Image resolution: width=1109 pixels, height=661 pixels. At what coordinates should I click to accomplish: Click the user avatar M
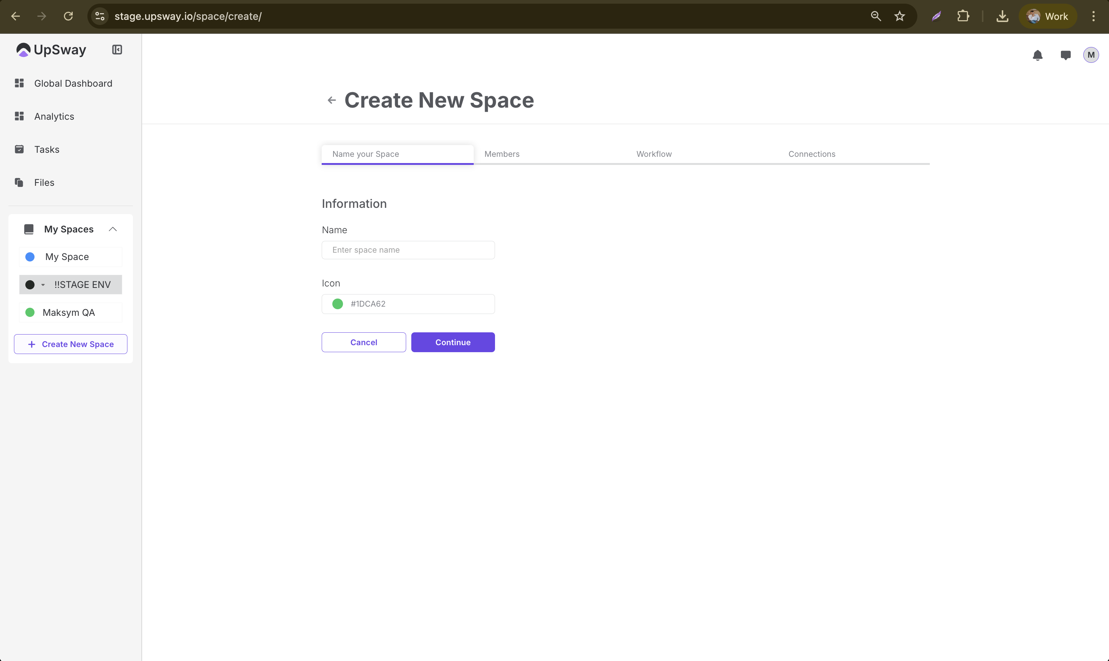(1091, 55)
